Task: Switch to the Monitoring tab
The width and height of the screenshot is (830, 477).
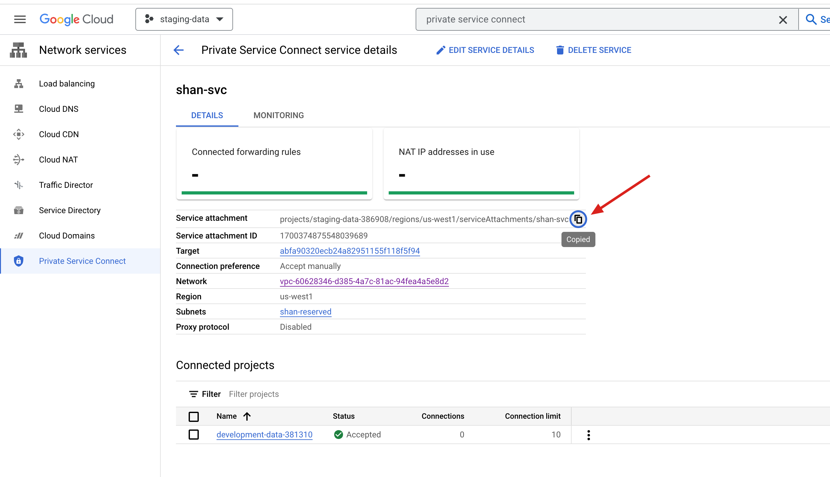Action: click(278, 115)
